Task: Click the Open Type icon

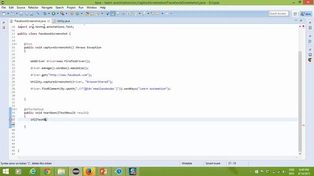Action: [x=87, y=14]
